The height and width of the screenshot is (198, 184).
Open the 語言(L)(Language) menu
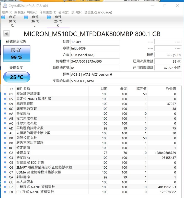tap(98, 12)
